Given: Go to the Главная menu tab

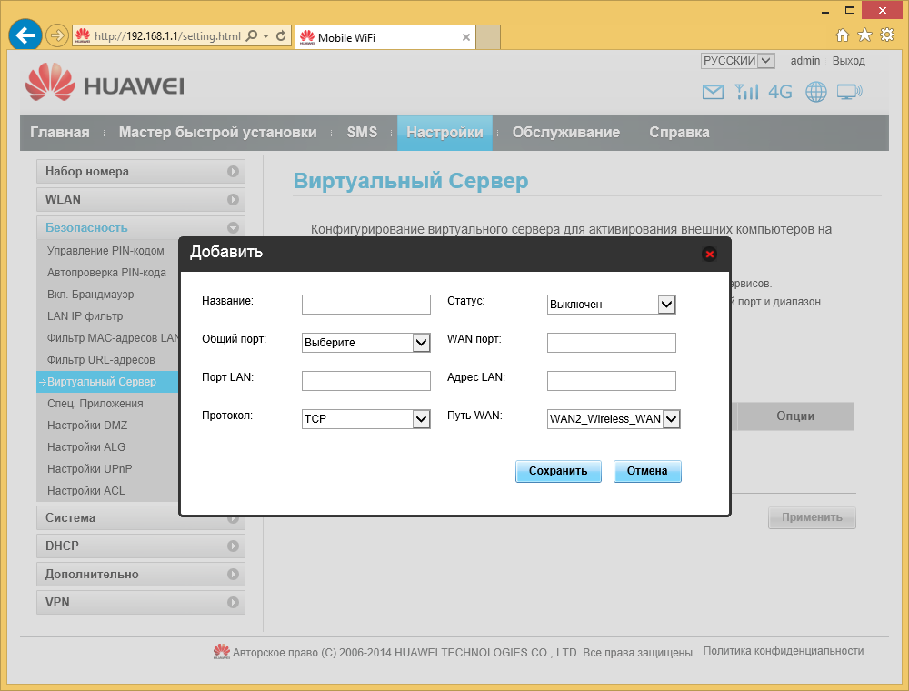Looking at the screenshot, I should click(x=60, y=132).
